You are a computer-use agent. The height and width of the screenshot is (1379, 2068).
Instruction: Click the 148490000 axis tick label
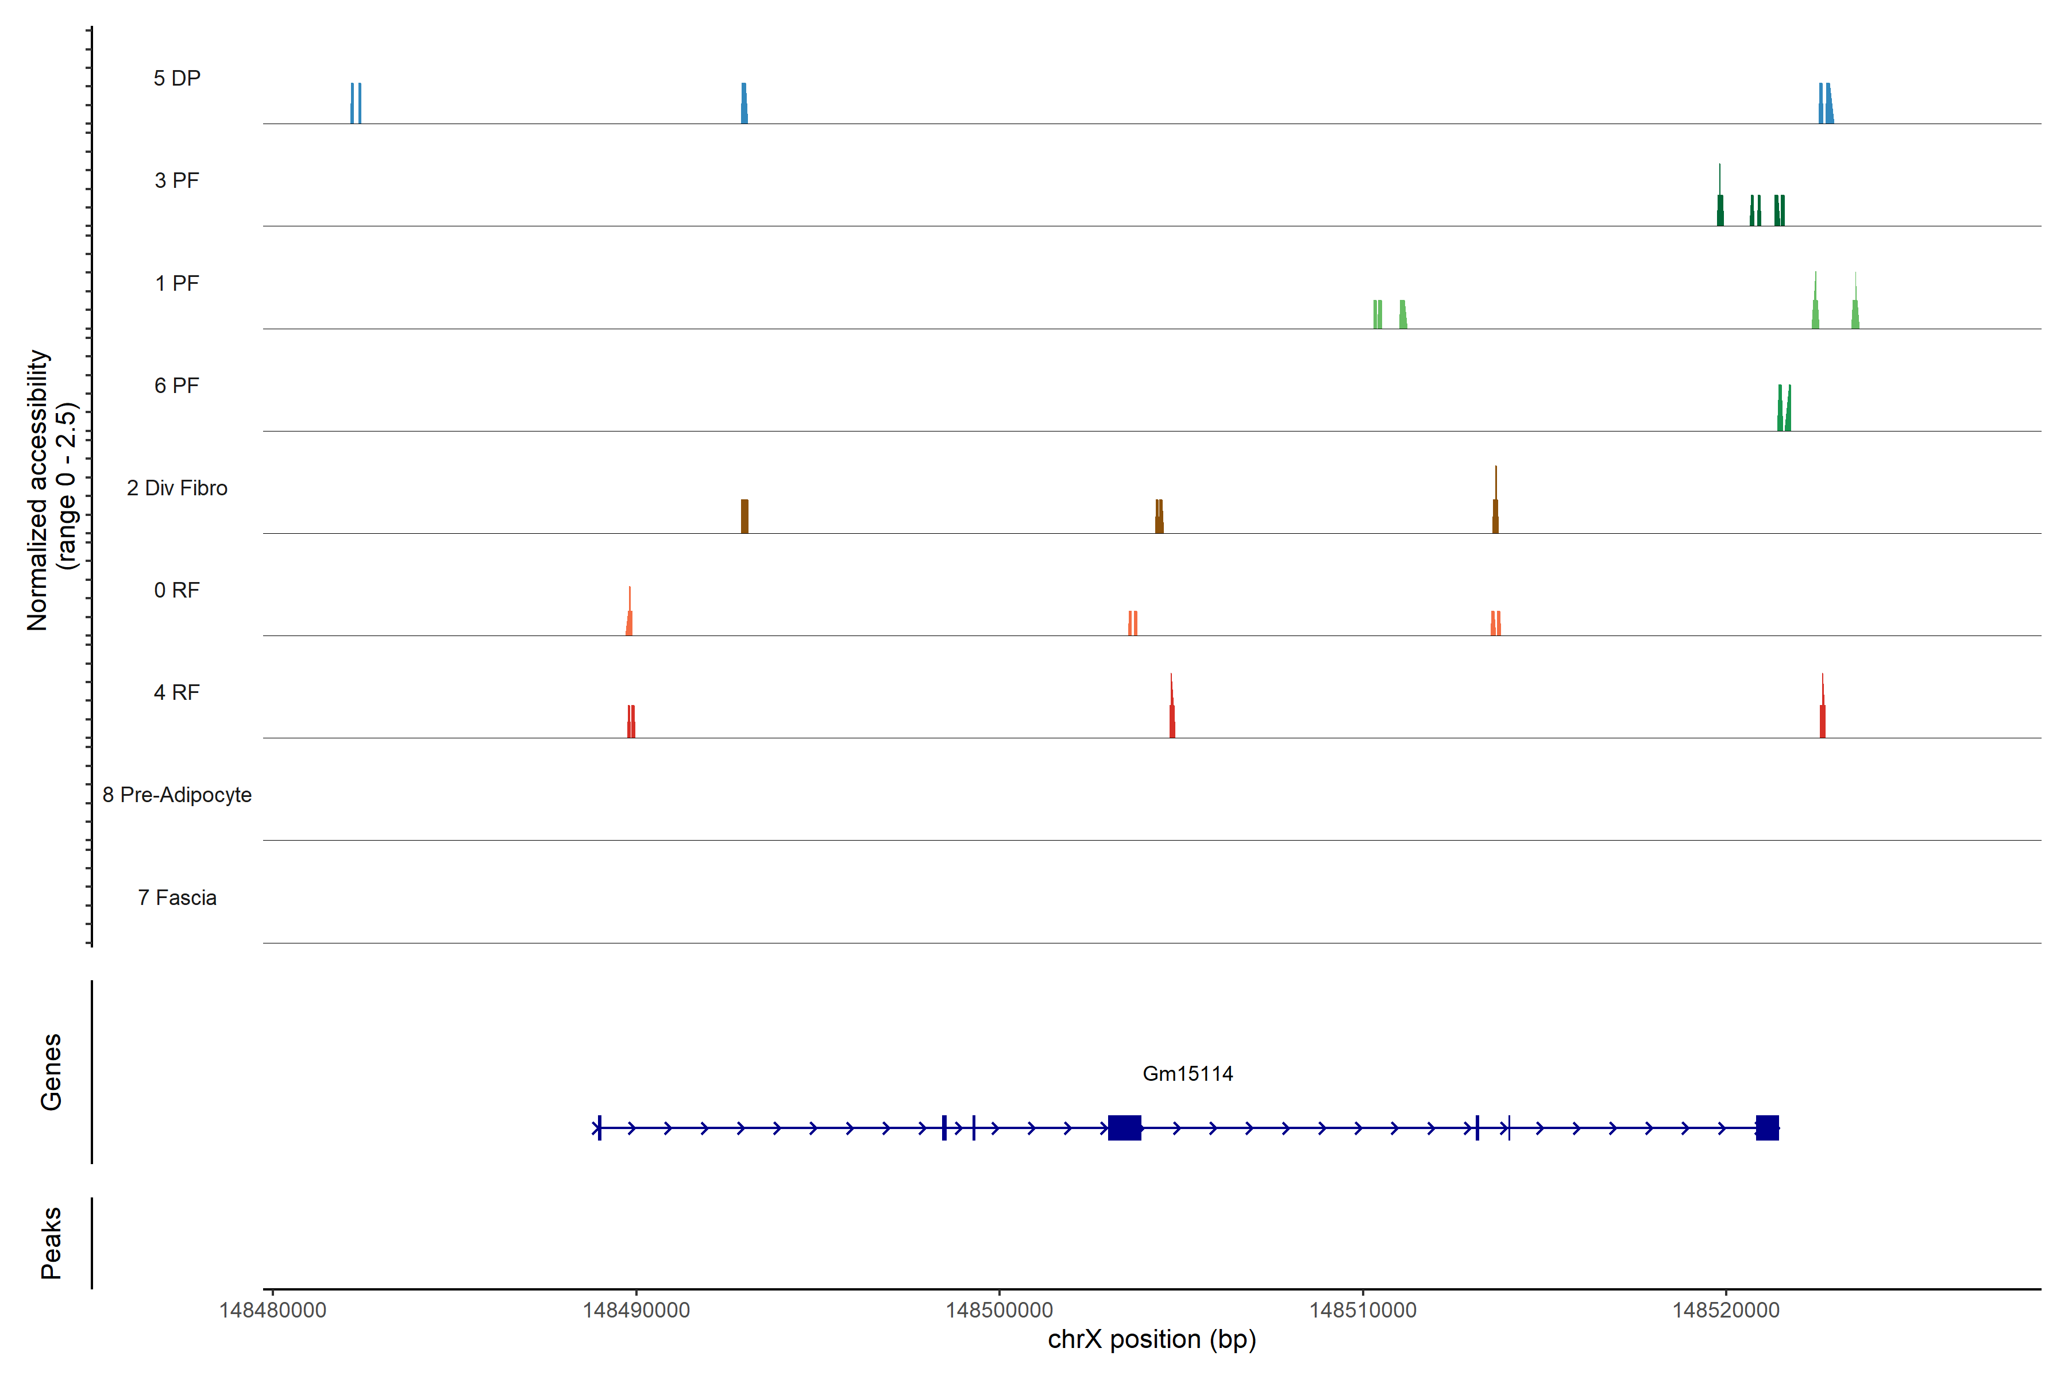[x=636, y=1311]
